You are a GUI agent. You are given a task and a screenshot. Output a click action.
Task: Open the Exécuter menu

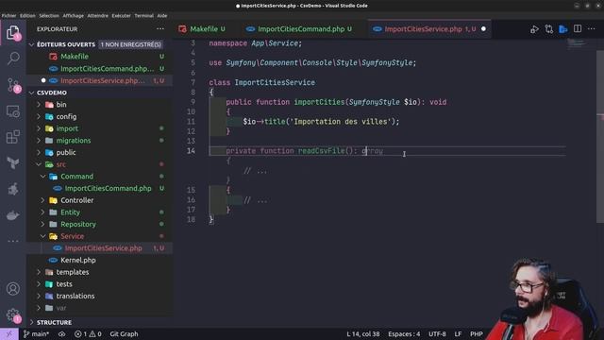coord(122,16)
